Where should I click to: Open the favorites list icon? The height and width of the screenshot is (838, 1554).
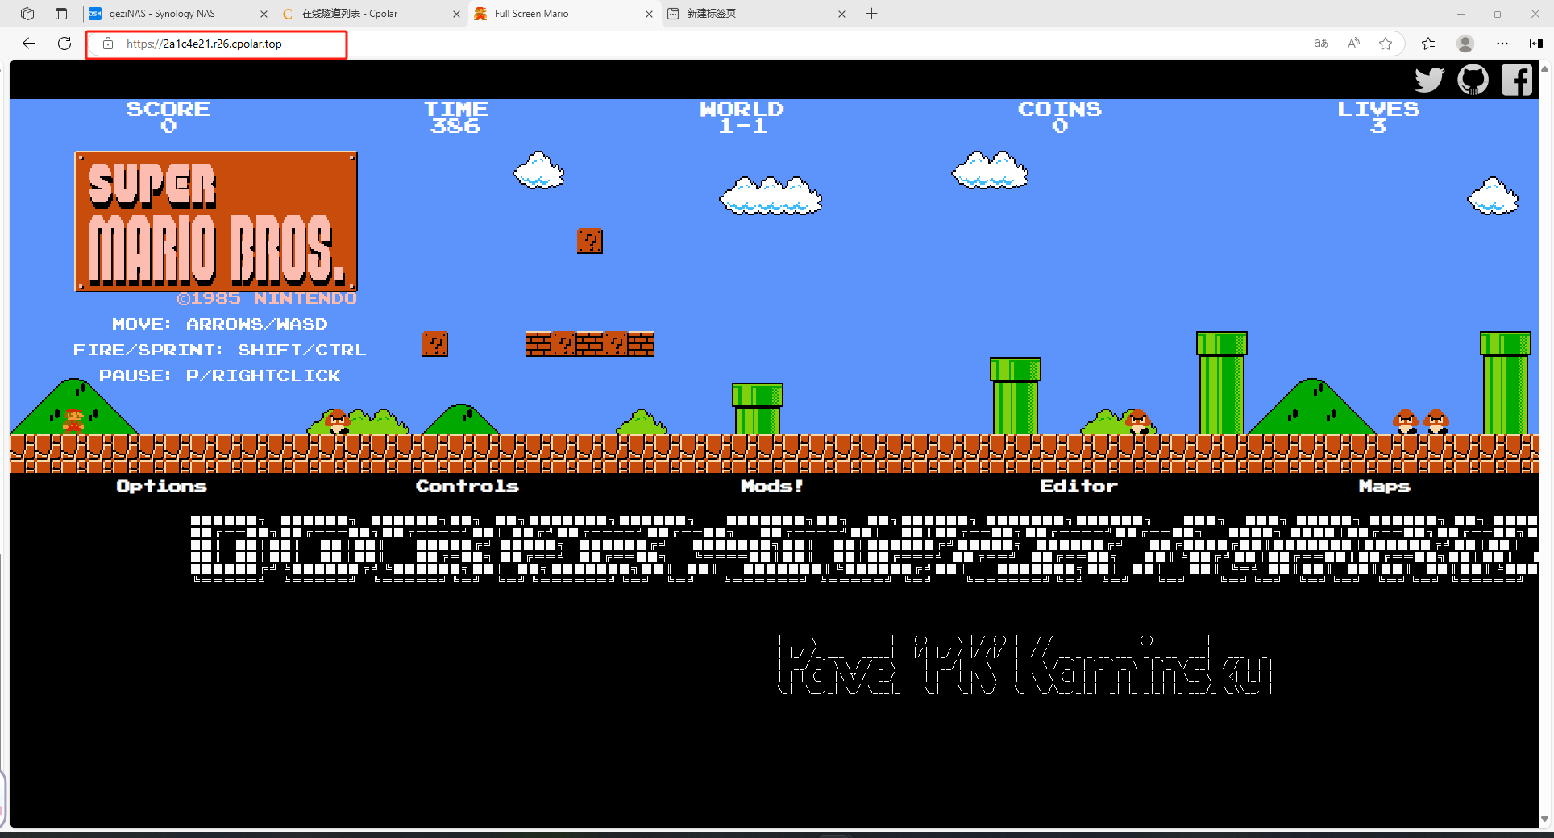tap(1428, 44)
